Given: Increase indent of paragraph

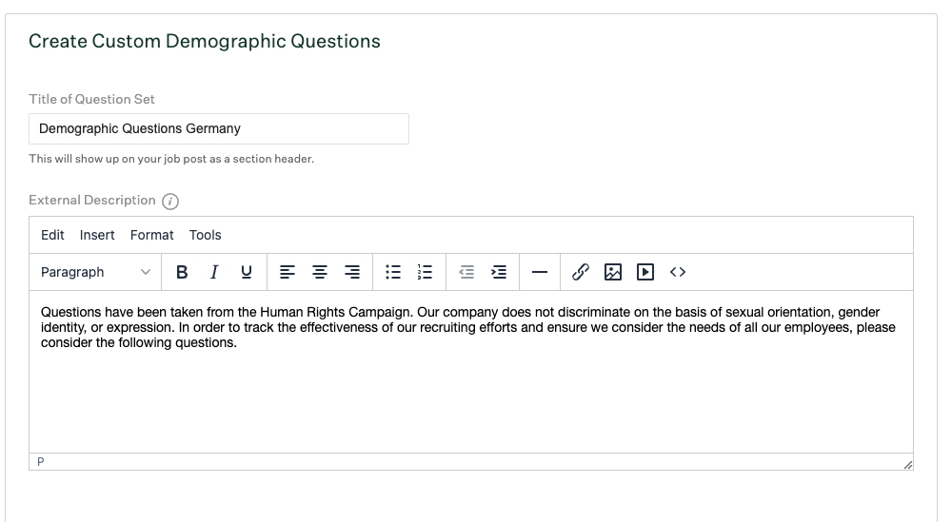Looking at the screenshot, I should coord(499,272).
